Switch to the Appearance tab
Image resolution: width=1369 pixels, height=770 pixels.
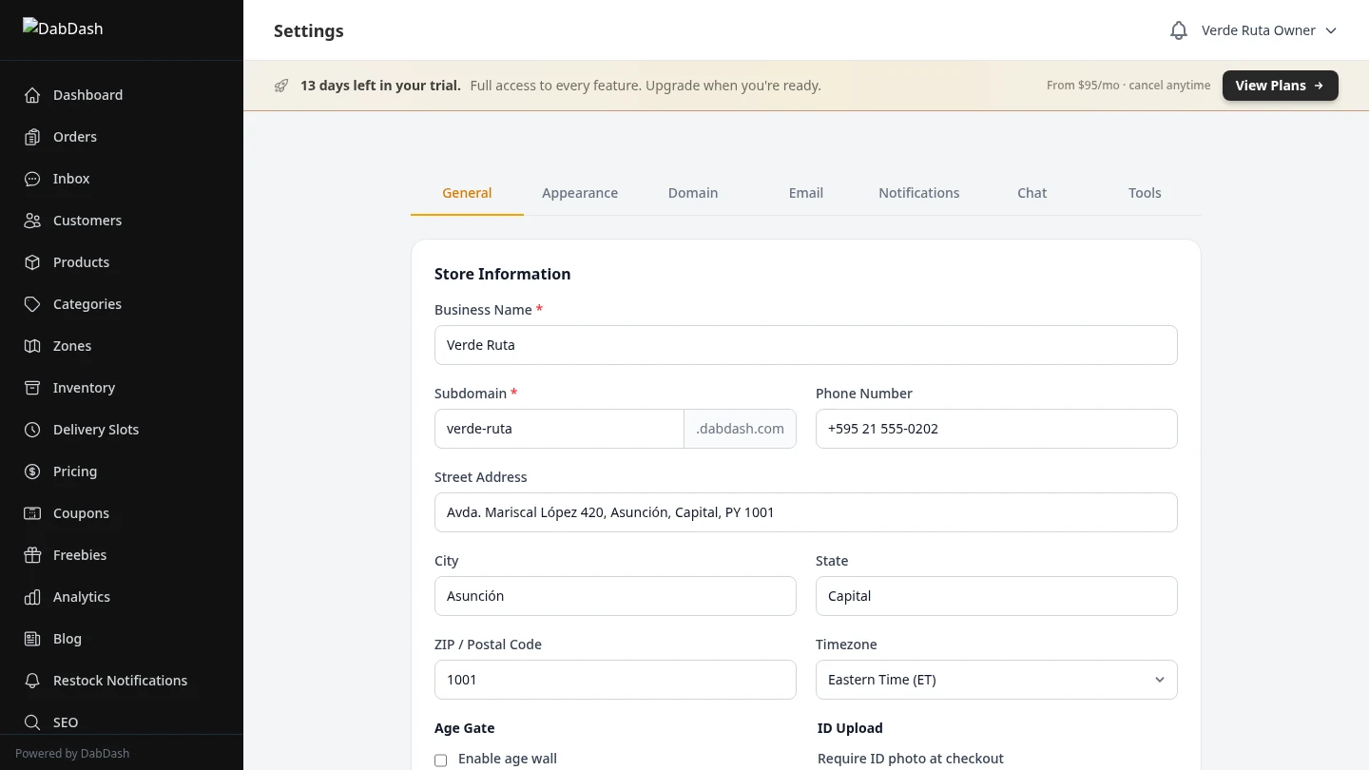click(x=580, y=193)
